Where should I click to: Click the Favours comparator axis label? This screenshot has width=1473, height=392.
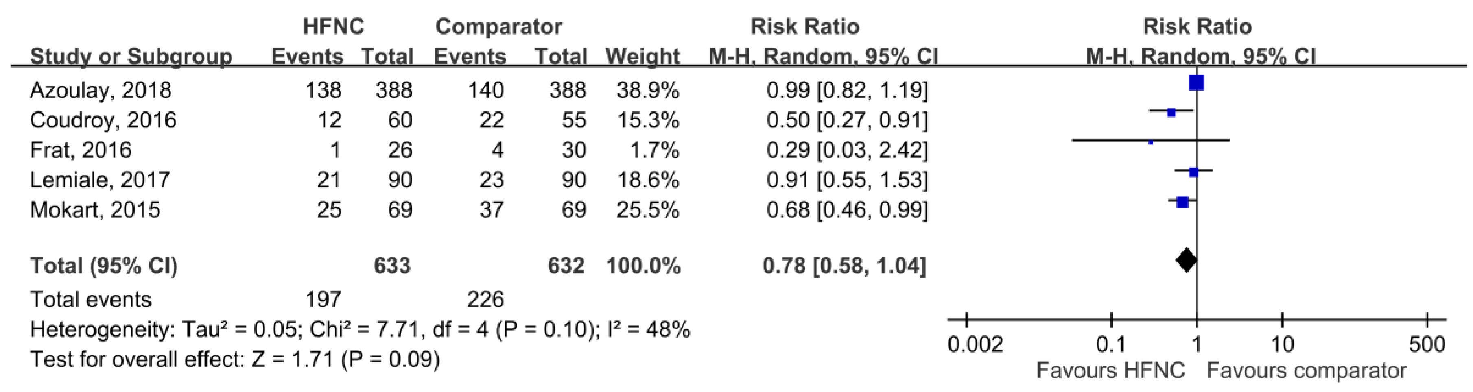coord(1307,371)
